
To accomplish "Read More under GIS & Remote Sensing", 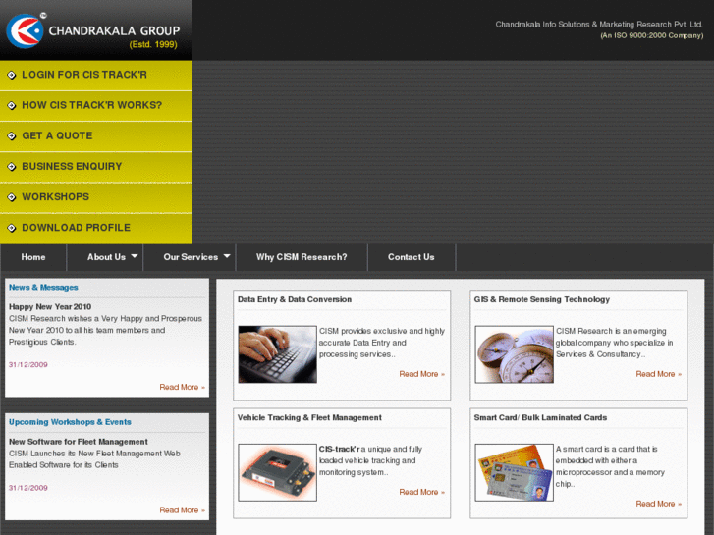I will [x=658, y=374].
